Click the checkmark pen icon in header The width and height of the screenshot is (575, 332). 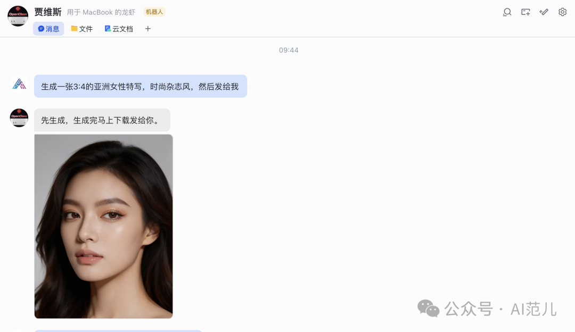point(544,12)
